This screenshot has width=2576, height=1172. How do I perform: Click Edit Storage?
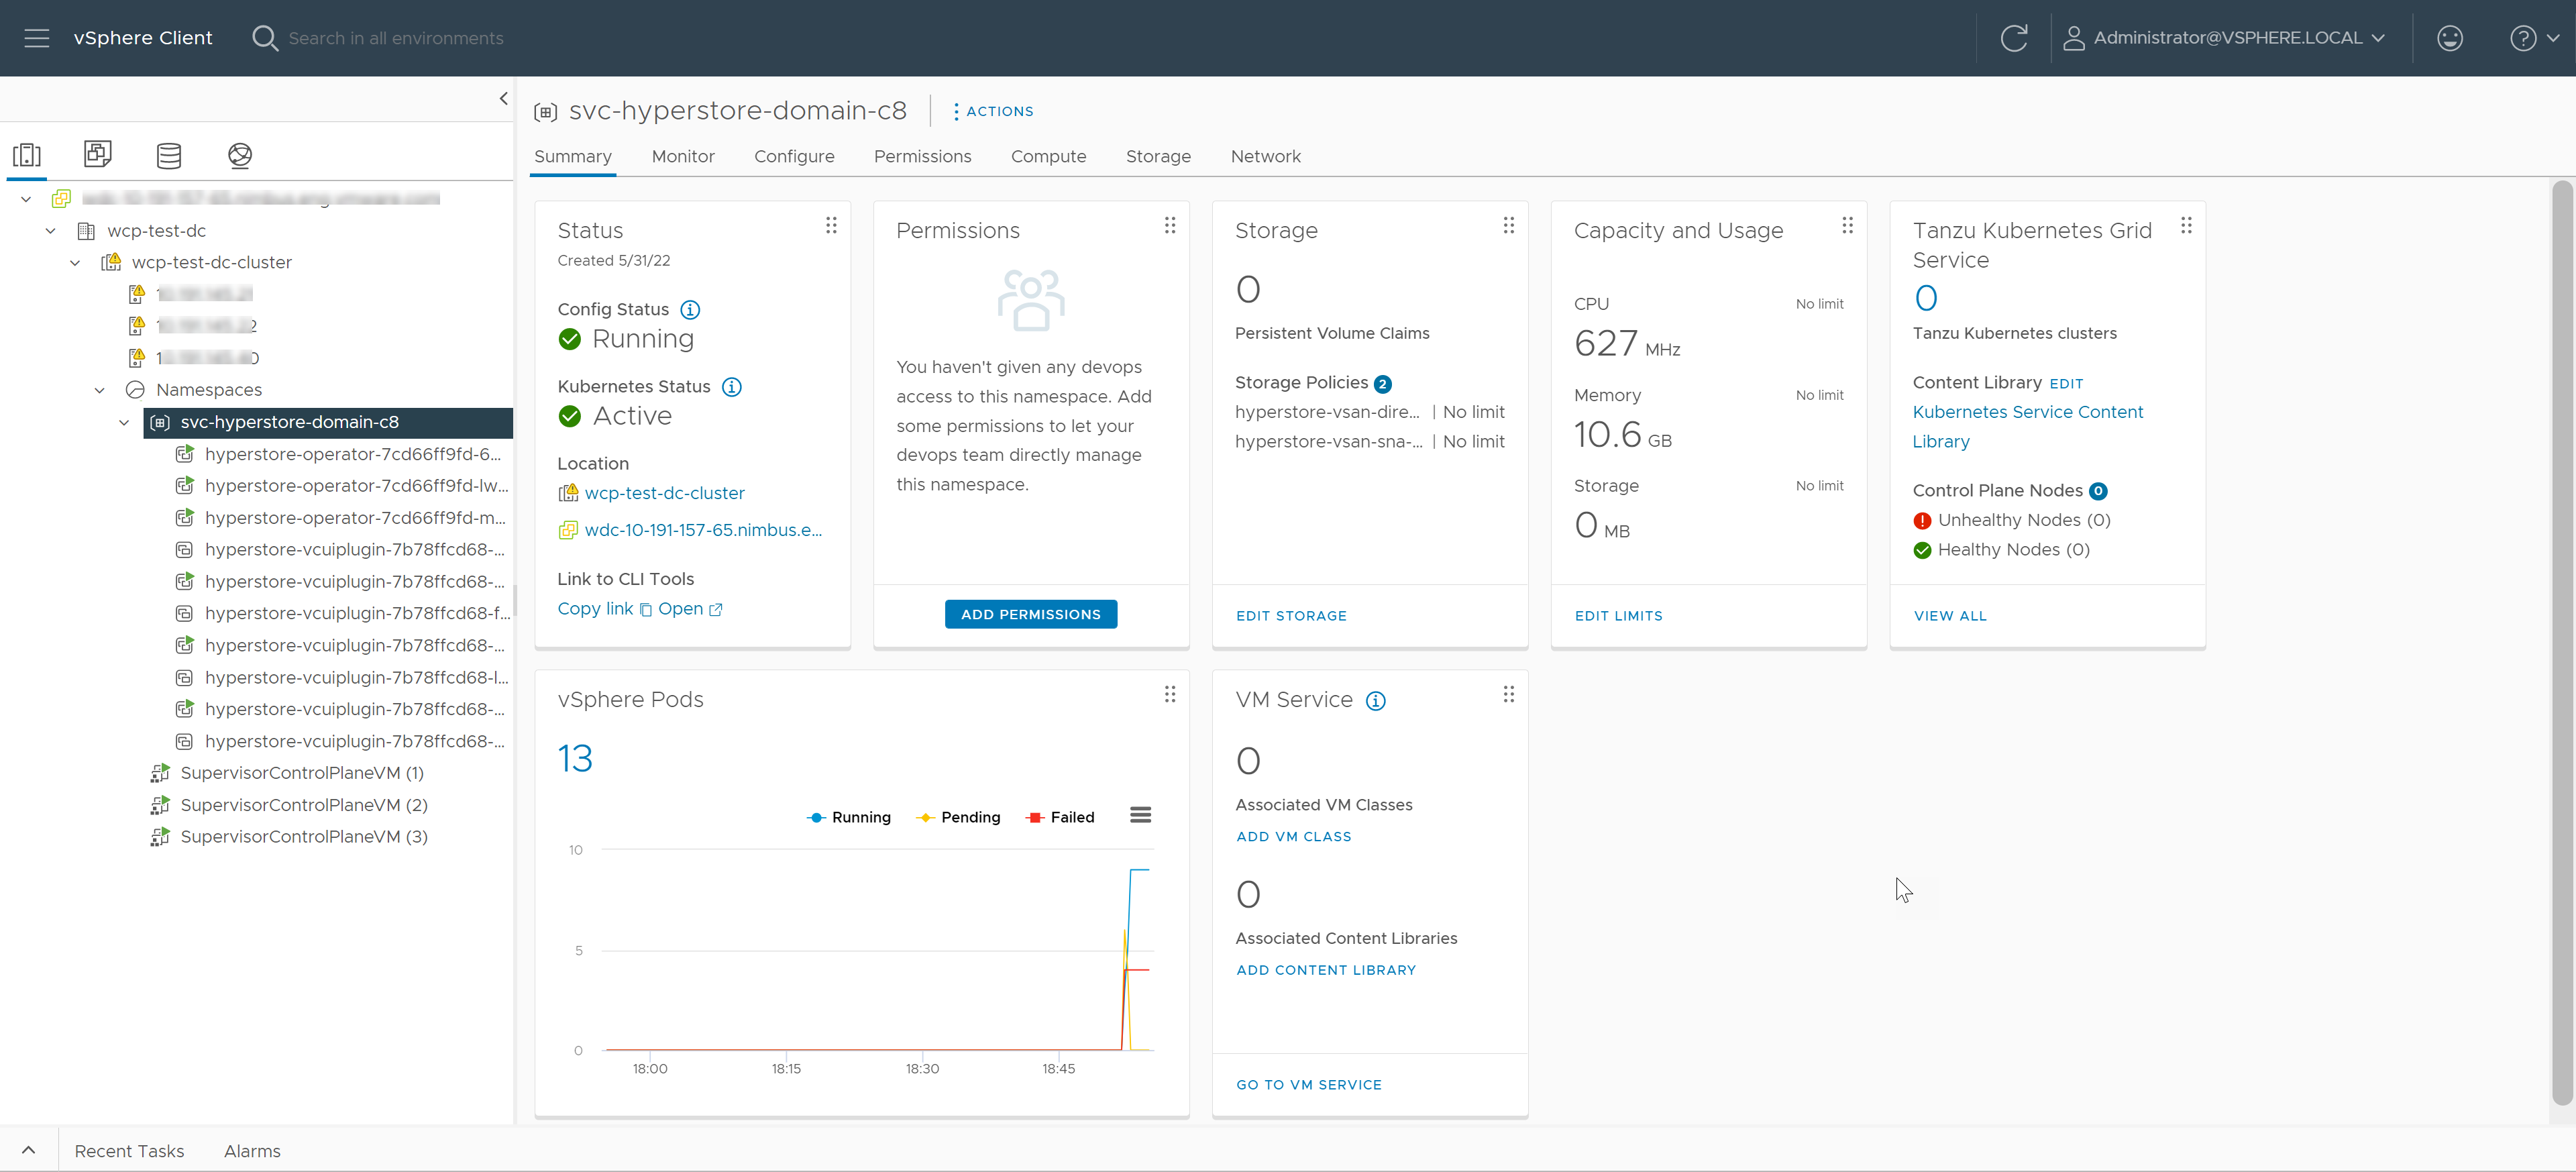point(1291,616)
